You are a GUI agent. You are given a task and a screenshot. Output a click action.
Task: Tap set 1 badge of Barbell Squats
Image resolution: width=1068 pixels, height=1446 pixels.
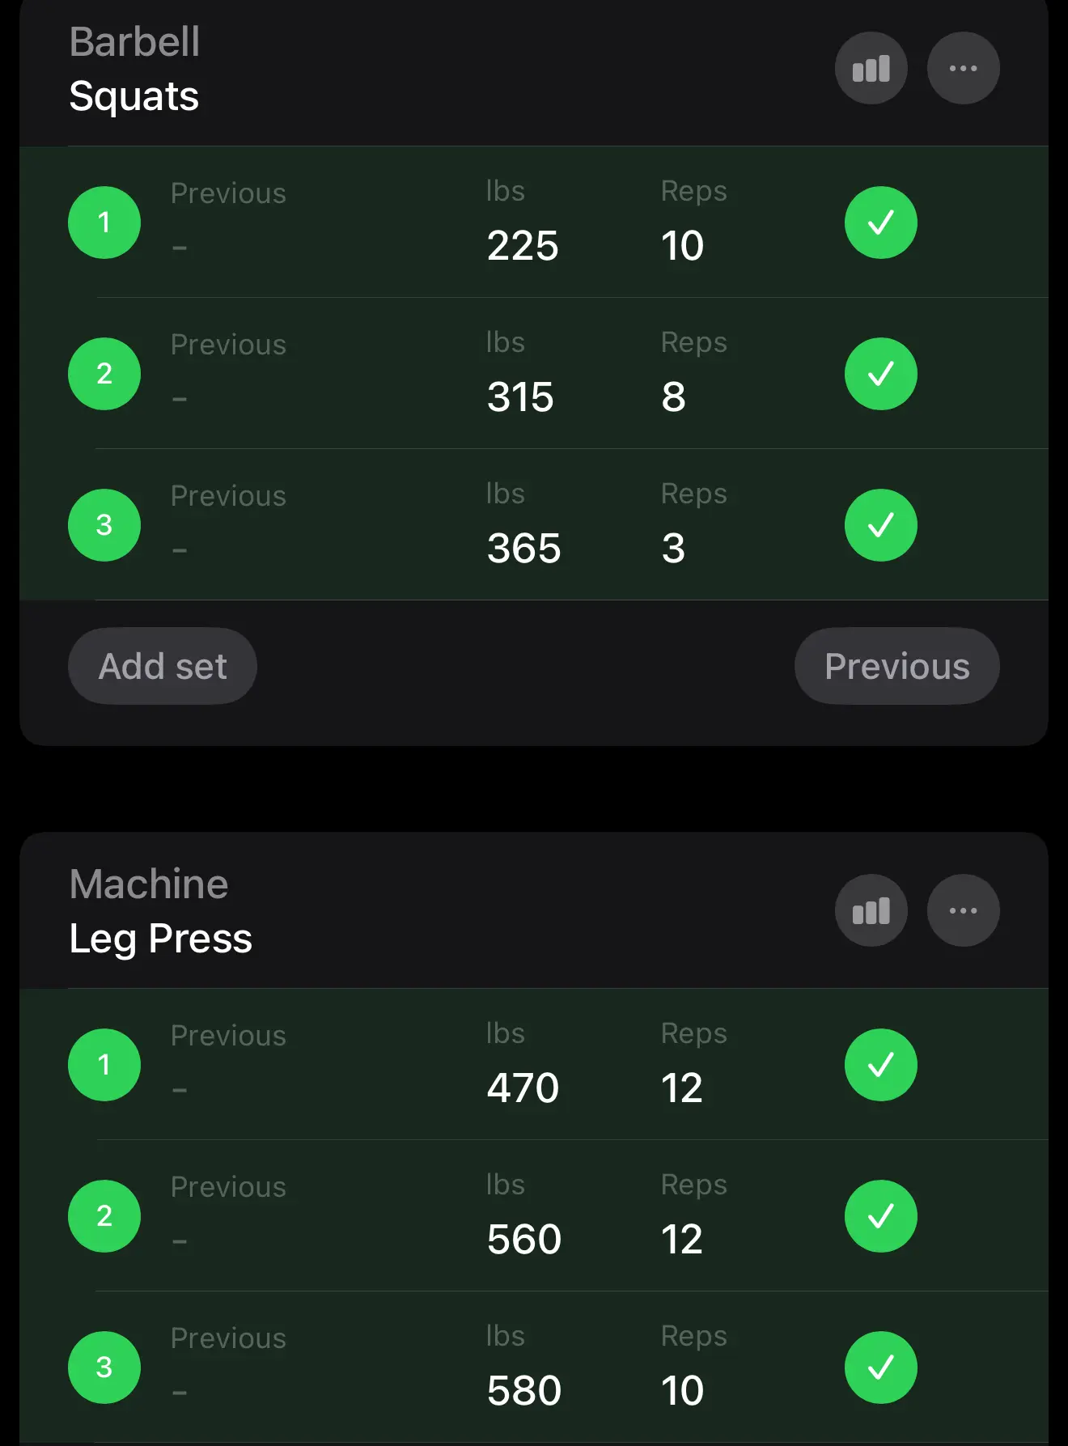pyautogui.click(x=104, y=223)
